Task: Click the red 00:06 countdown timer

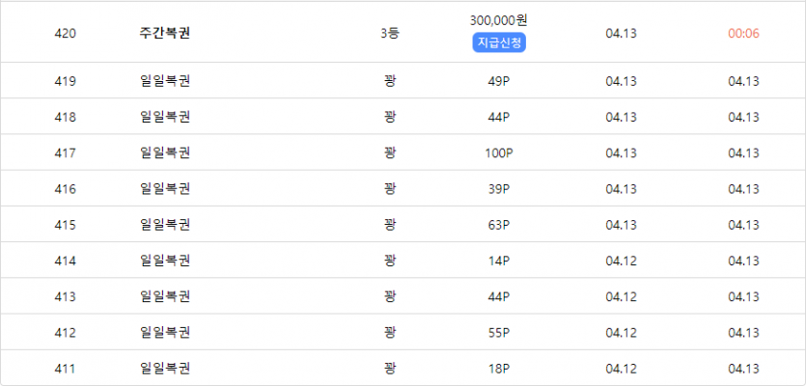Action: (x=743, y=34)
